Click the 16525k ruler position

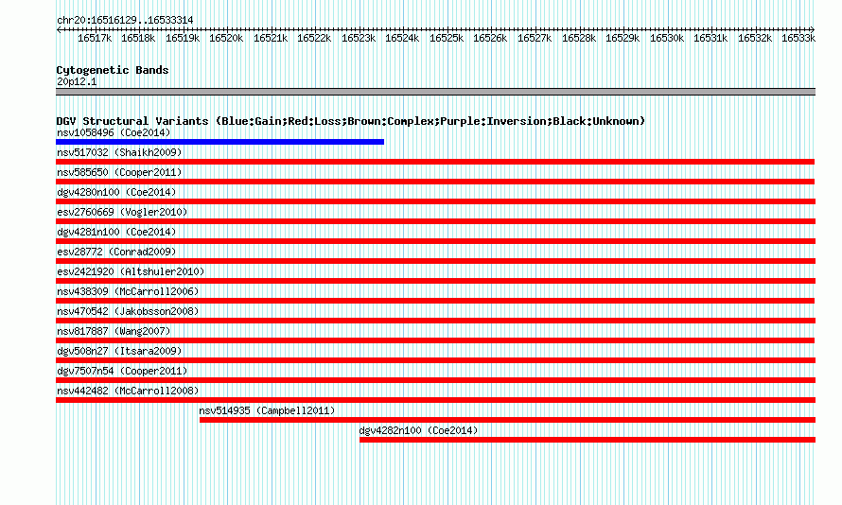[447, 38]
